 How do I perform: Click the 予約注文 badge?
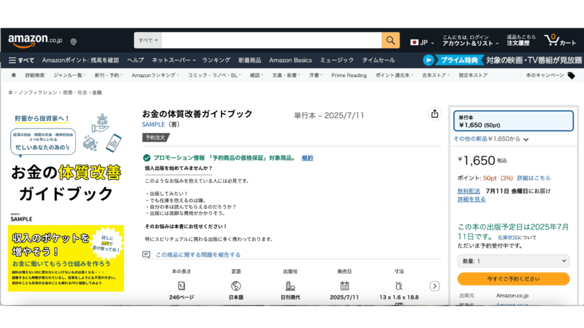point(156,138)
